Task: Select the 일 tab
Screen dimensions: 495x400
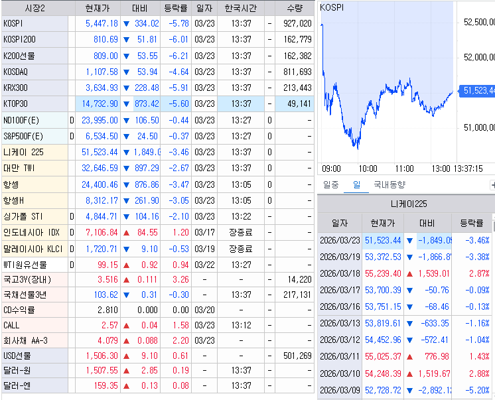Action: pyautogui.click(x=356, y=184)
